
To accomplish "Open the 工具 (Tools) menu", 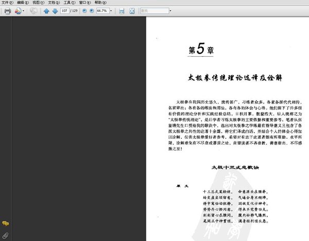I will point(70,3).
